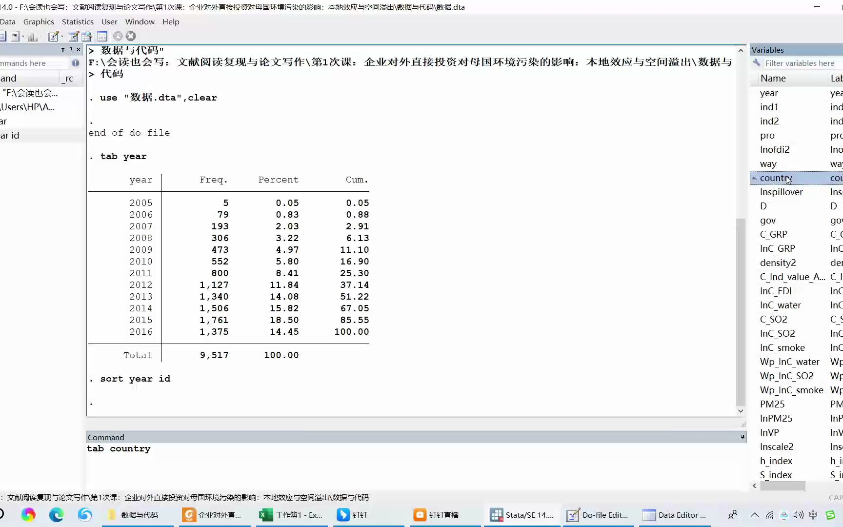Open the Variables Manager toolbar icon
Image resolution: width=843 pixels, height=527 pixels.
(x=102, y=36)
